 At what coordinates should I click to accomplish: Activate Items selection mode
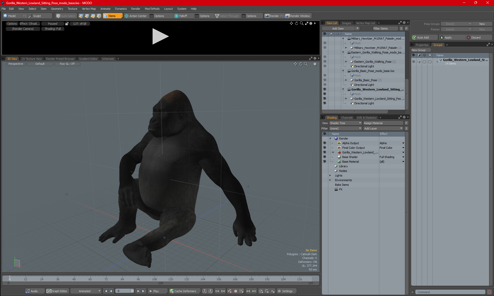(x=112, y=16)
